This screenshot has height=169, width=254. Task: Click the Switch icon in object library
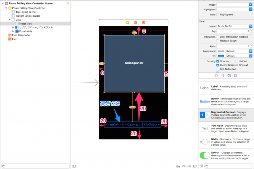(x=205, y=156)
